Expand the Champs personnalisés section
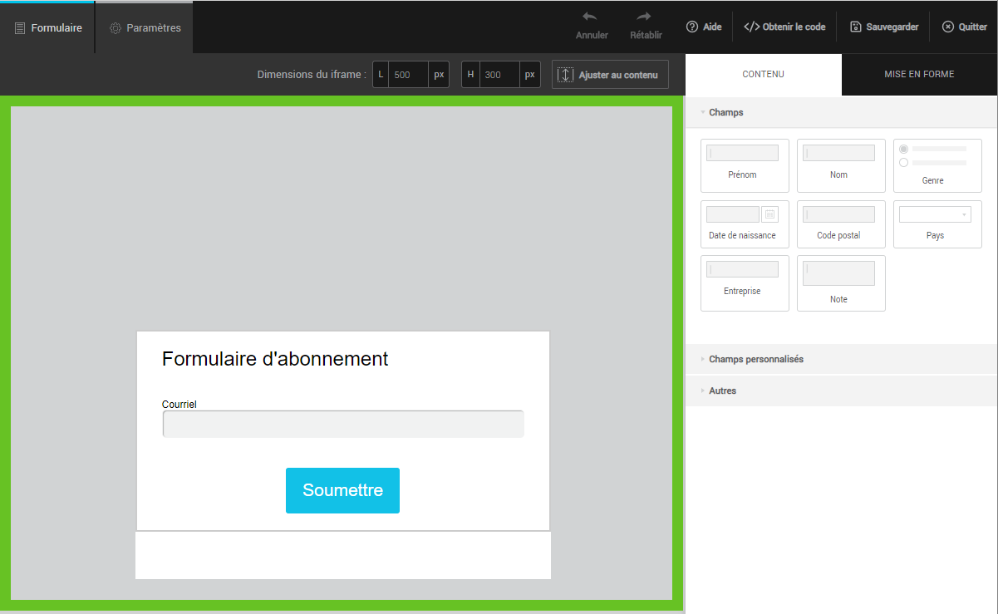Viewport: 998px width, 614px height. pos(755,360)
